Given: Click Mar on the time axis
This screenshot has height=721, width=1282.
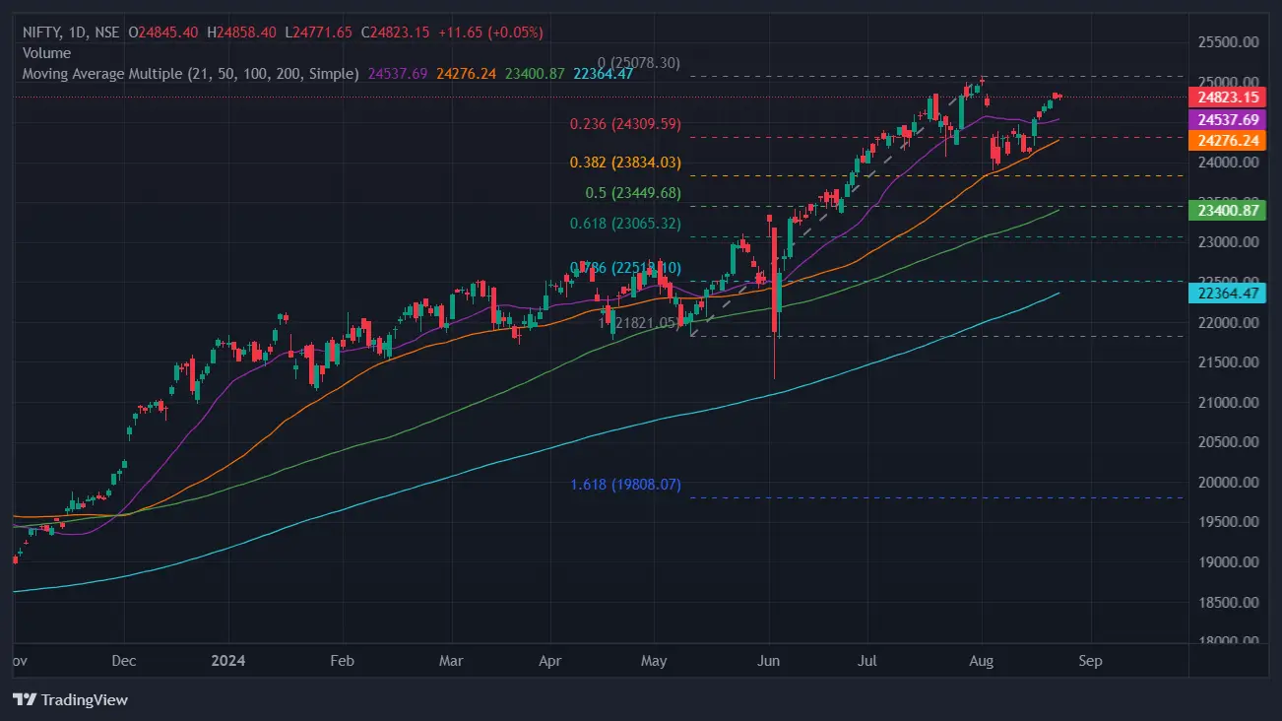Looking at the screenshot, I should [x=451, y=662].
